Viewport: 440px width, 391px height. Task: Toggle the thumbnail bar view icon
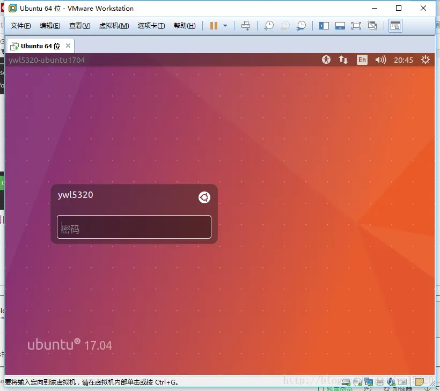pyautogui.click(x=340, y=26)
